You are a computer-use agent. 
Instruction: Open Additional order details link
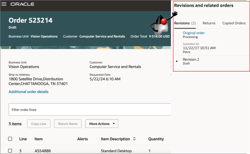(29, 92)
